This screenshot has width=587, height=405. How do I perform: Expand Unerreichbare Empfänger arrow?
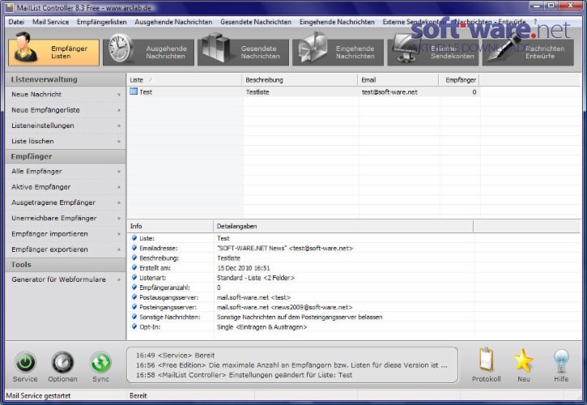pos(119,218)
